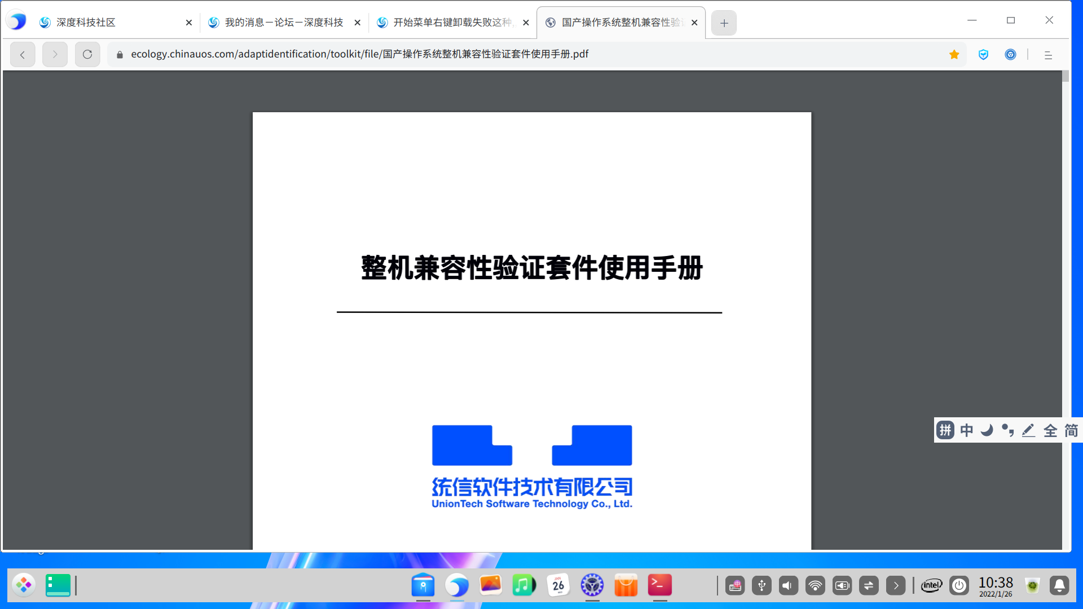Toggle Chinese/English input mode 中
This screenshot has height=609, width=1083.
966,430
